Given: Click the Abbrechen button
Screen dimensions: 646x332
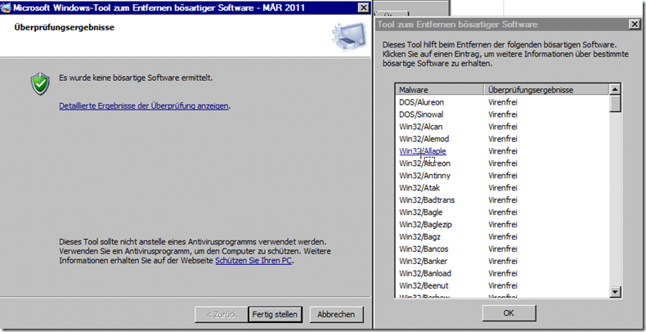Looking at the screenshot, I should 336,314.
